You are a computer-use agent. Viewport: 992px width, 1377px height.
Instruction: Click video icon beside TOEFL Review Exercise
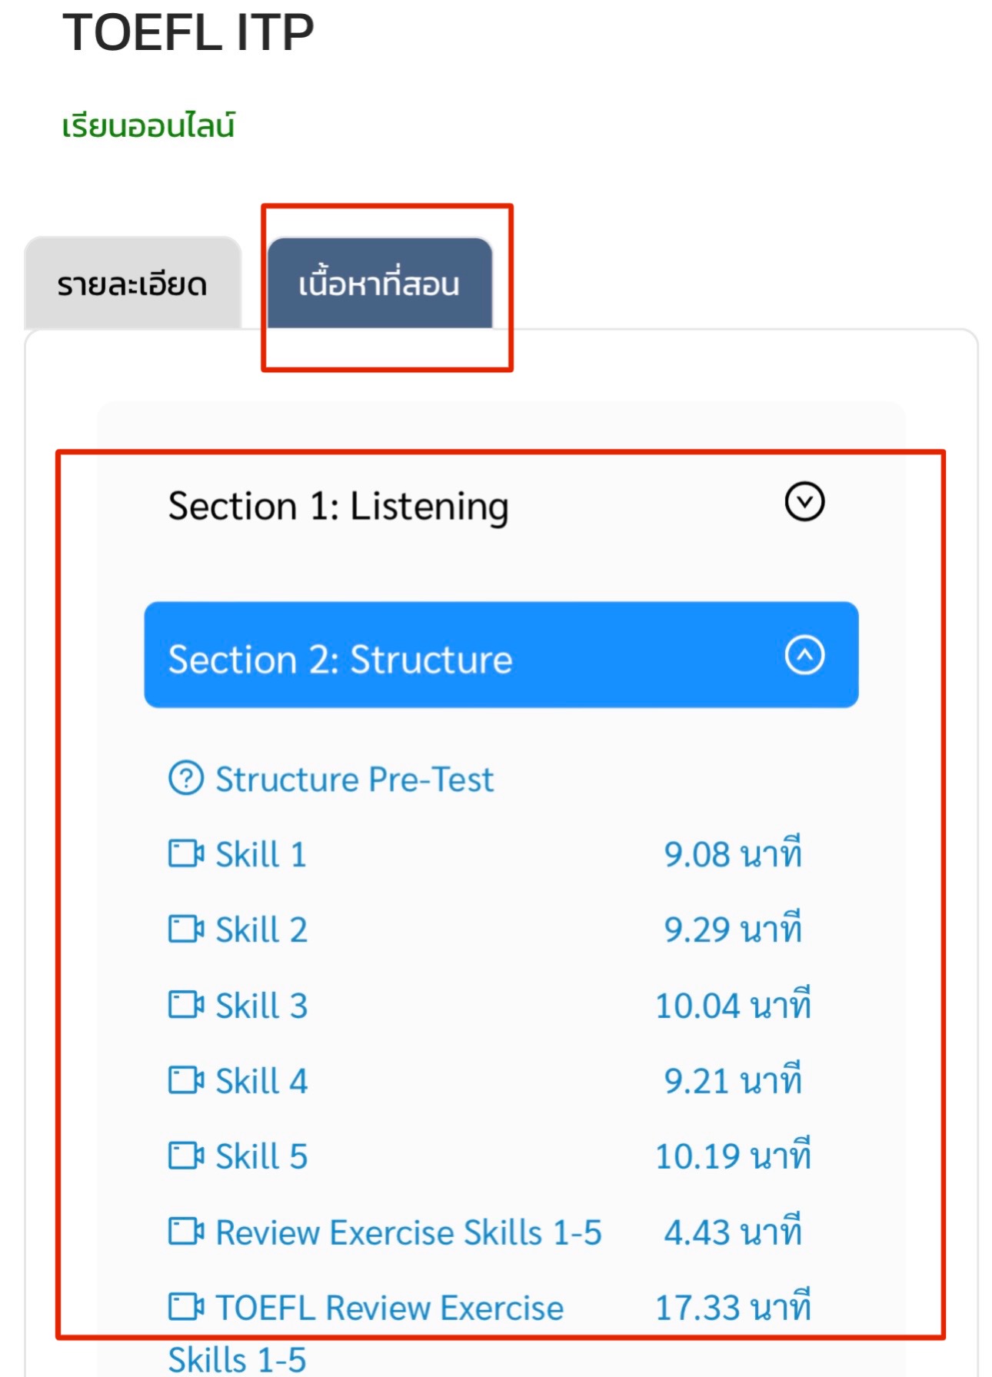pyautogui.click(x=186, y=1306)
